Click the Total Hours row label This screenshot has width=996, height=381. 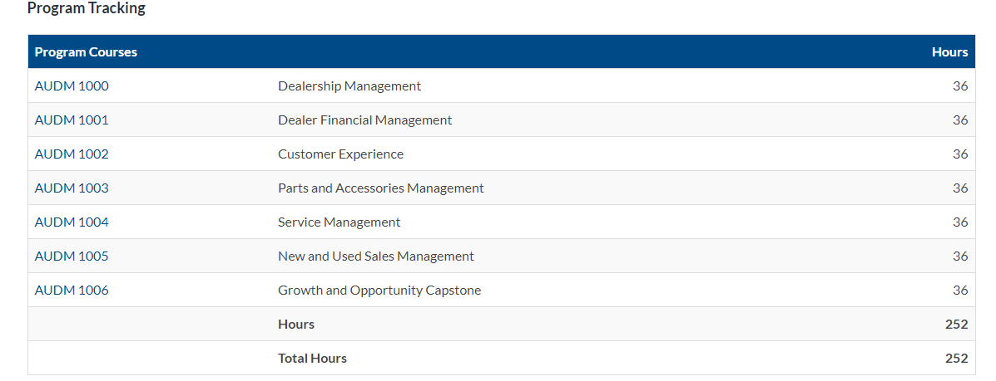tap(312, 359)
